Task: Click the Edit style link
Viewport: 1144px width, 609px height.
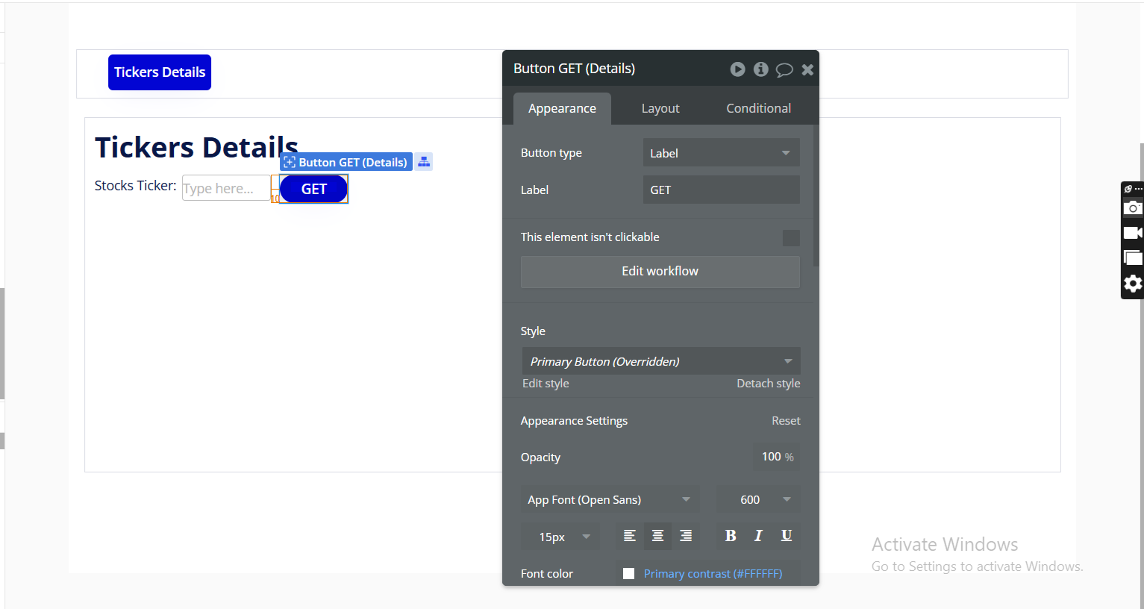Action: point(546,384)
